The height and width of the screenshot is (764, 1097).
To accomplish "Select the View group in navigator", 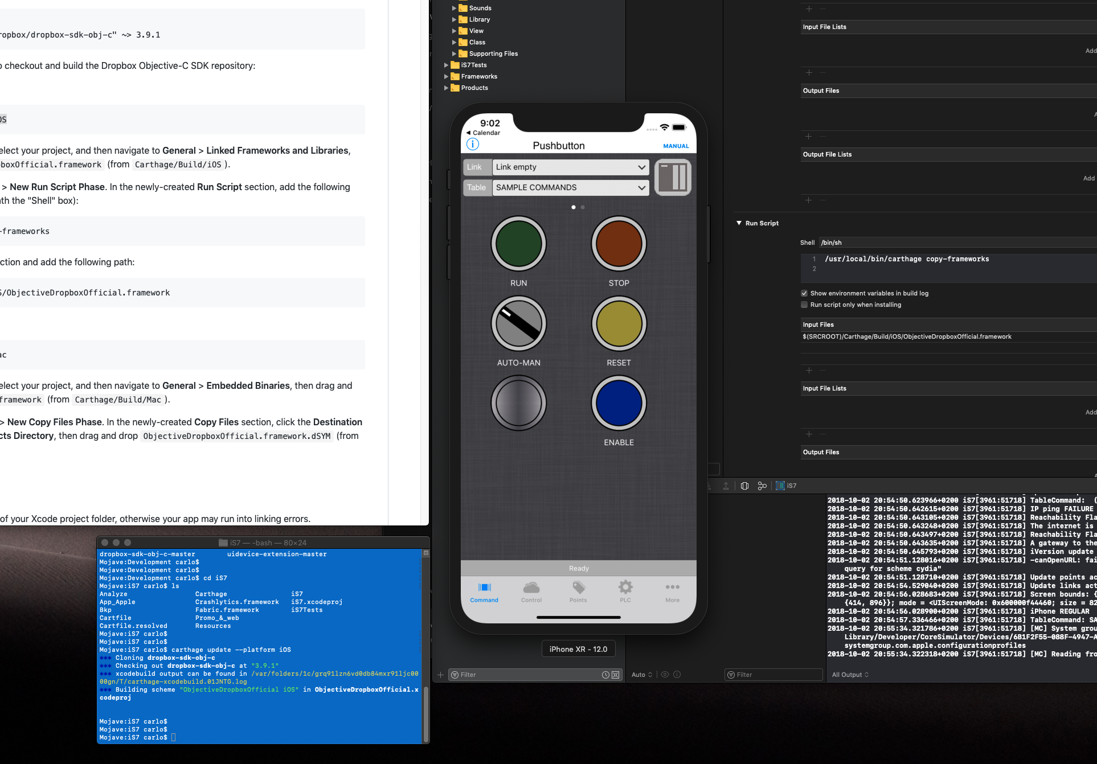I will point(476,31).
